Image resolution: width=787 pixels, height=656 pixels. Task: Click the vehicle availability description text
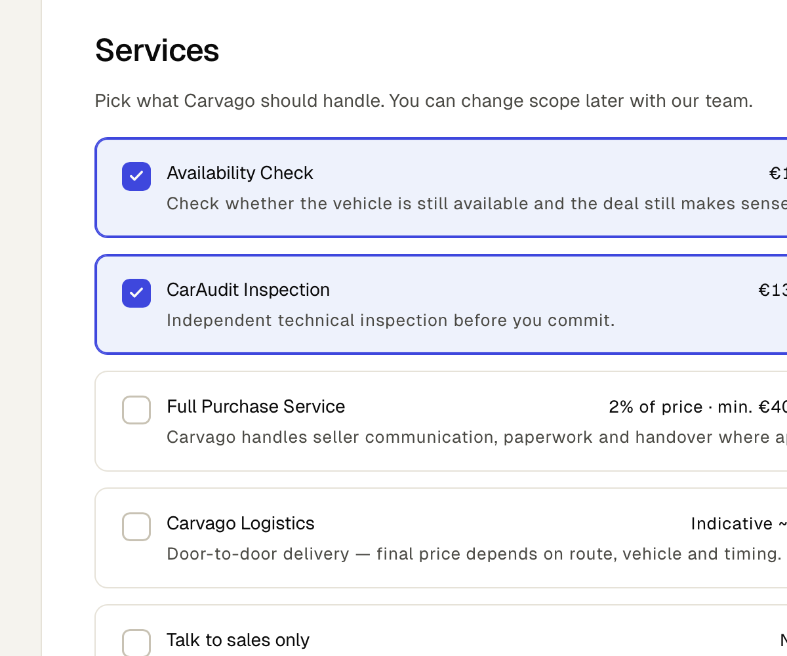477,203
